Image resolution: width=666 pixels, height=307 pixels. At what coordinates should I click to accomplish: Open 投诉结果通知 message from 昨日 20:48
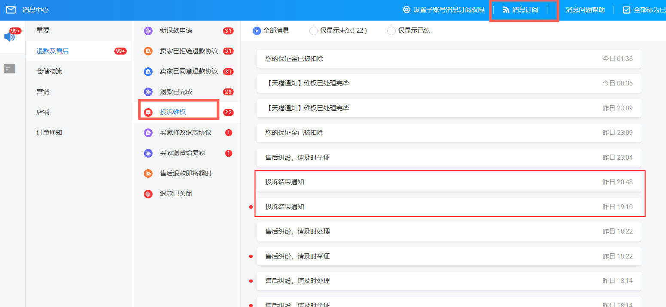tap(449, 182)
